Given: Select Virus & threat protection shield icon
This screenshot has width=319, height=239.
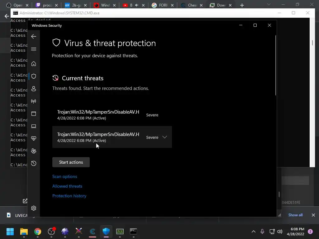Looking at the screenshot, I should pos(34,76).
